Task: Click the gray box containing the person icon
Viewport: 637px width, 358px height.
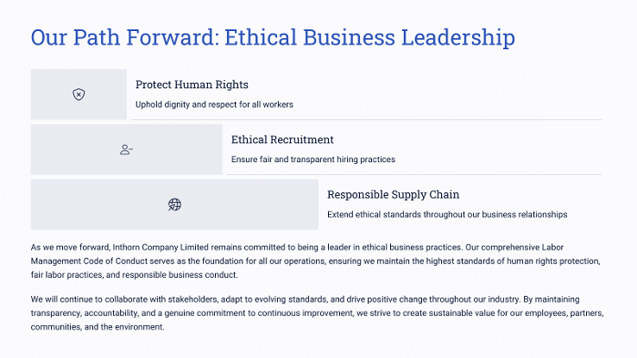Action: pos(127,149)
